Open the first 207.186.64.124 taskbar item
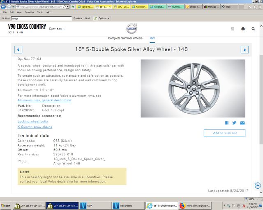Image resolution: width=263 pixels, height=210 pixels. pyautogui.click(x=29, y=205)
